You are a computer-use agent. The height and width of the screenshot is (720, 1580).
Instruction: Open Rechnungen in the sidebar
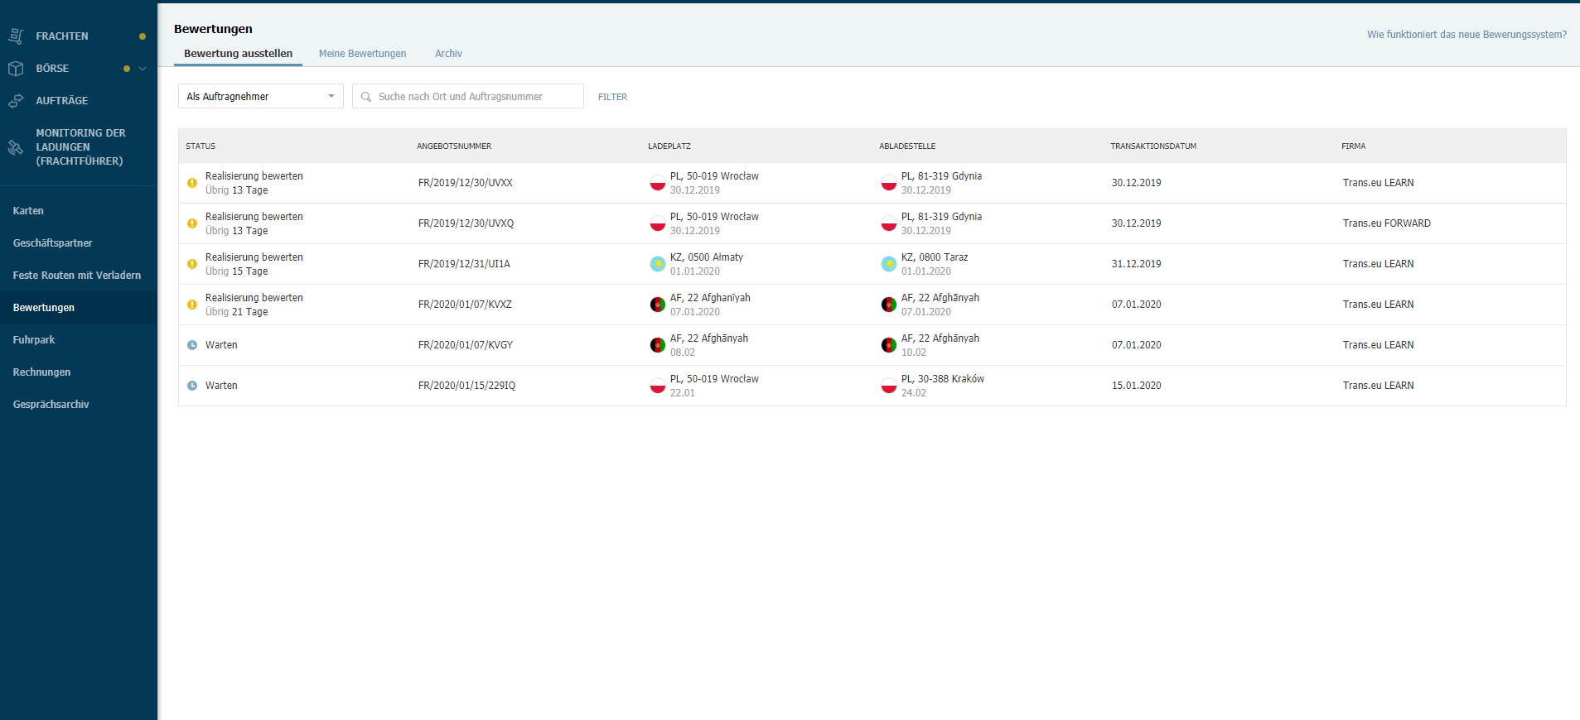[41, 372]
